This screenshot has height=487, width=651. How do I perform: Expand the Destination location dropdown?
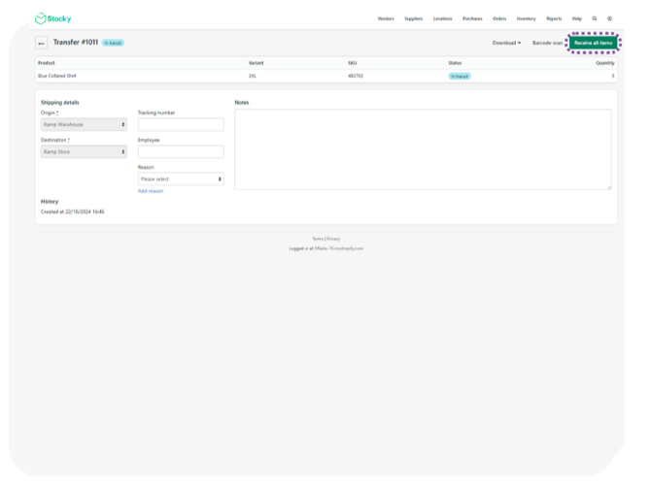(84, 151)
